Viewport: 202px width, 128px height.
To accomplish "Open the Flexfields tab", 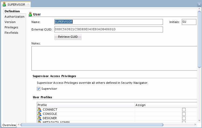I will pyautogui.click(x=11, y=33).
